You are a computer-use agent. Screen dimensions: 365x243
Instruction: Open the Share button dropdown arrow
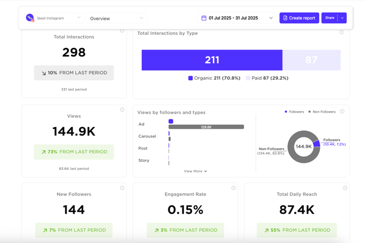342,18
